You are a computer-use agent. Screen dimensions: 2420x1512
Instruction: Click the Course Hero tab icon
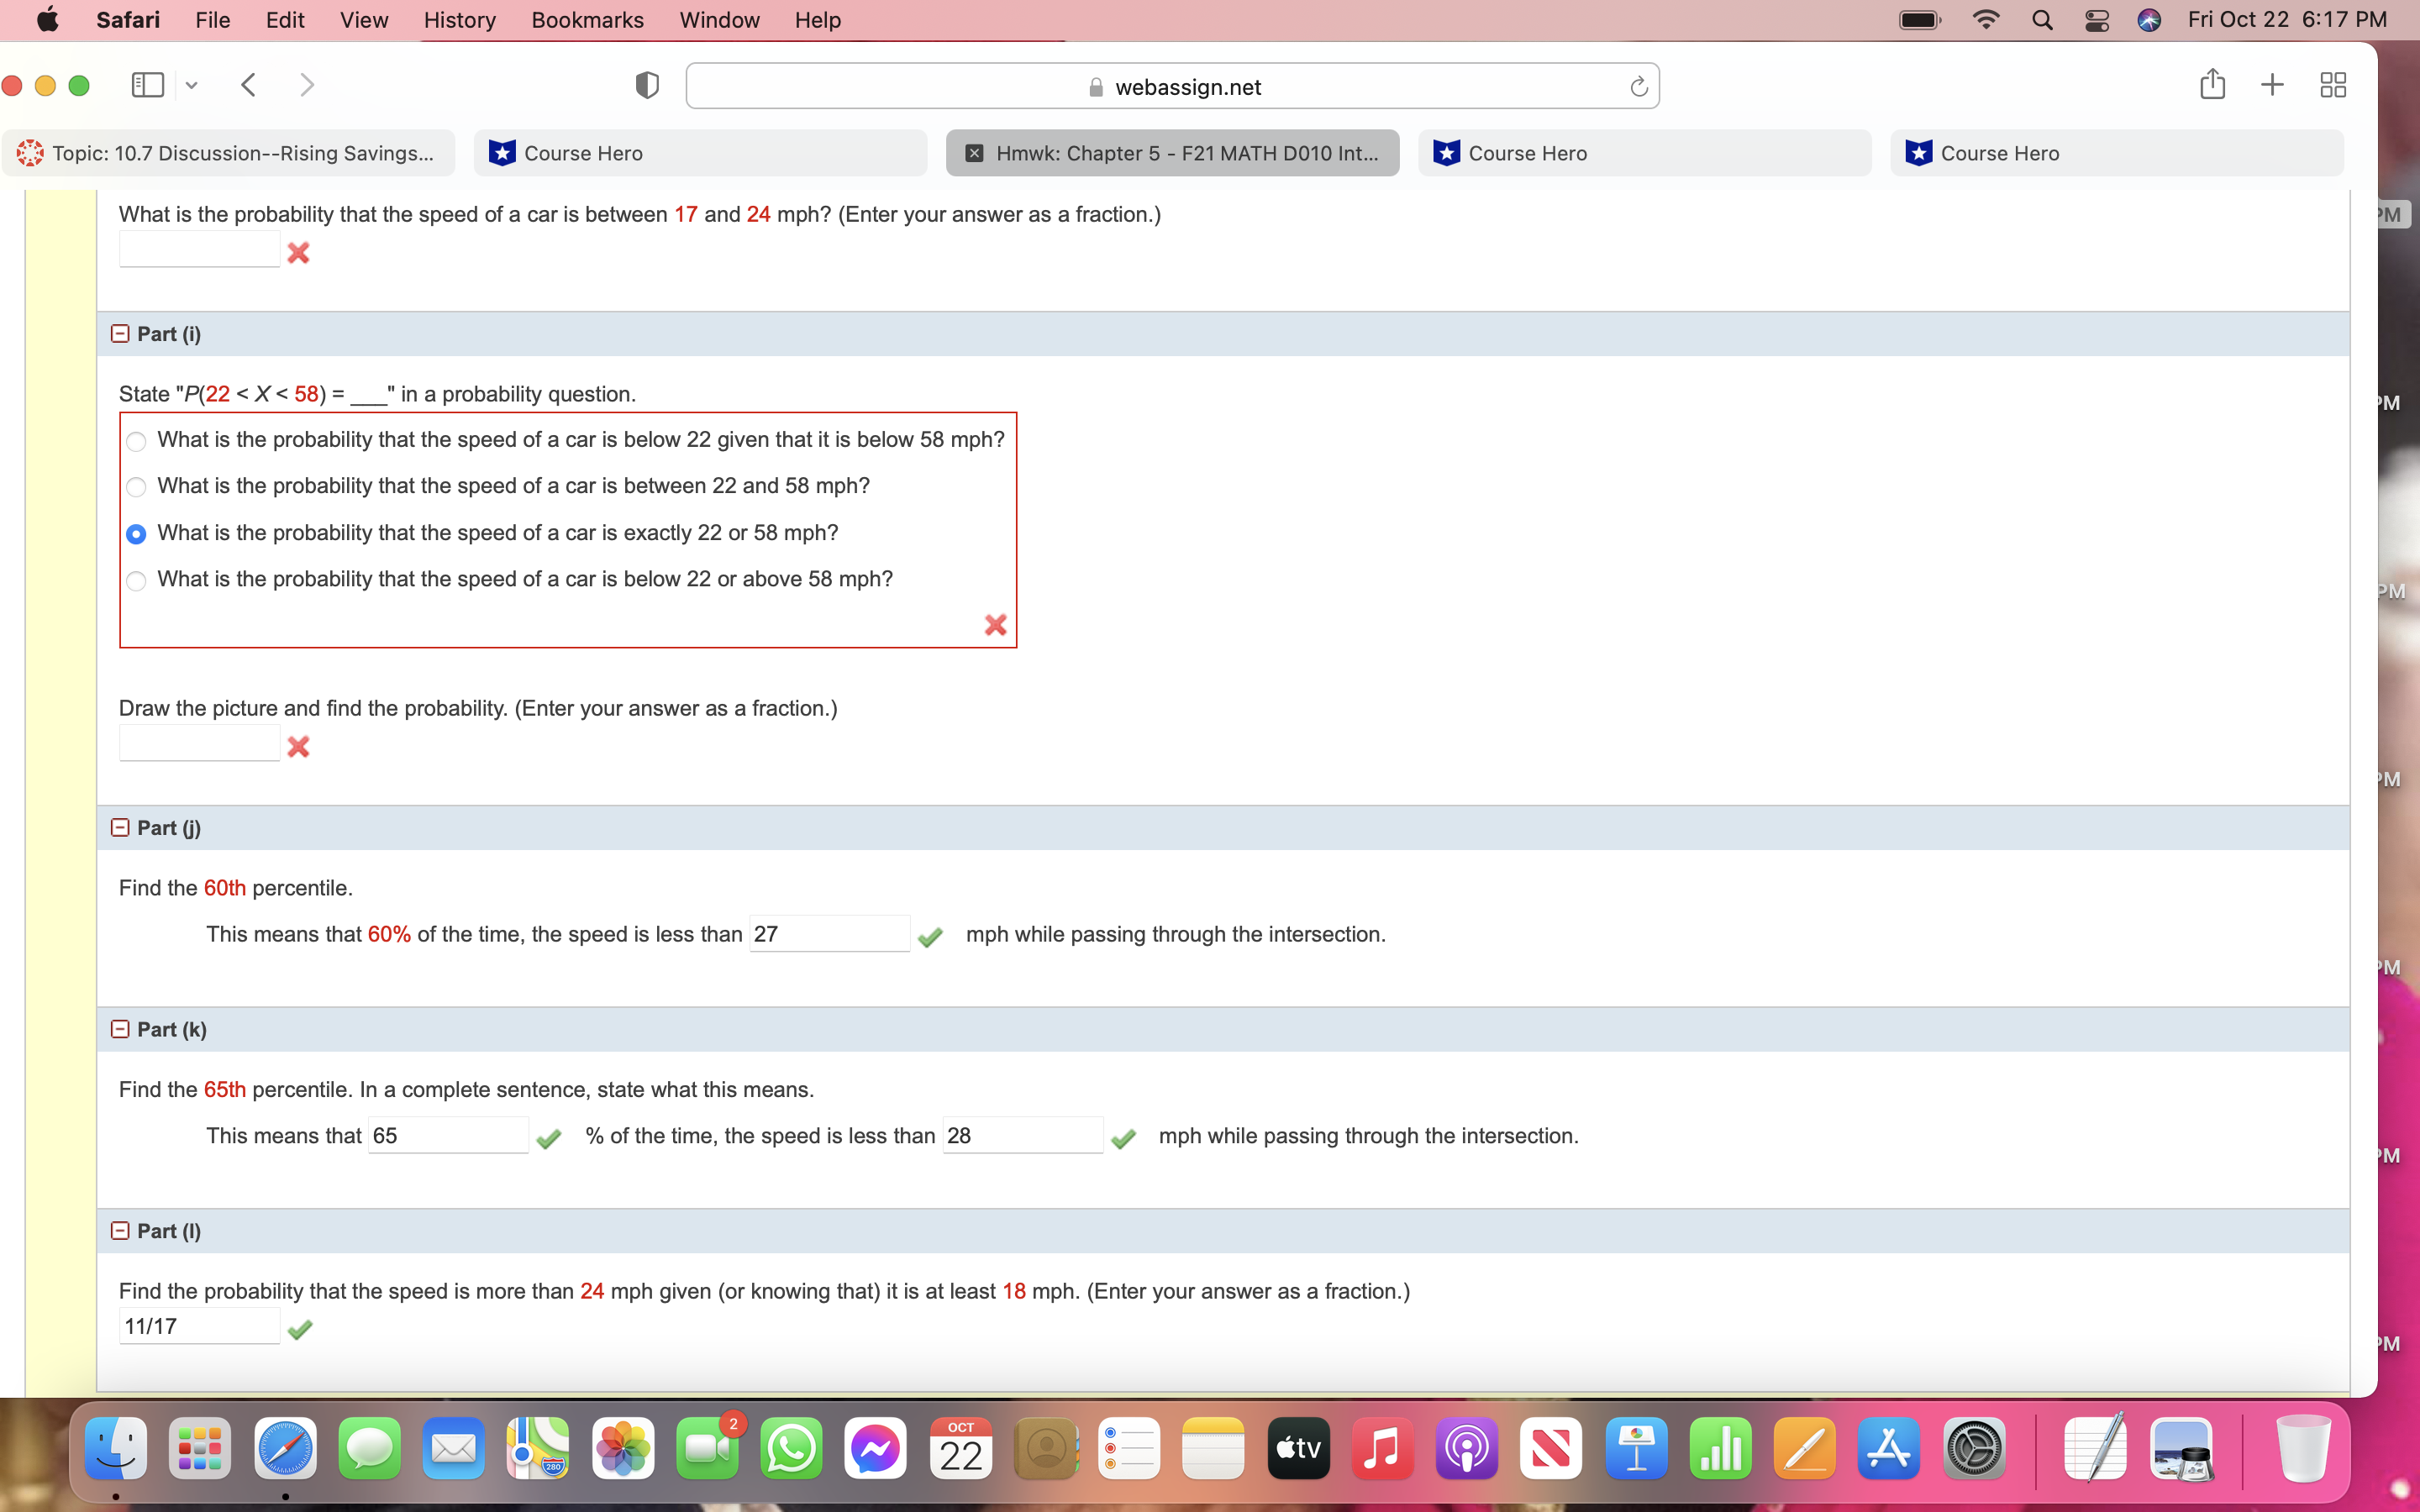[502, 153]
